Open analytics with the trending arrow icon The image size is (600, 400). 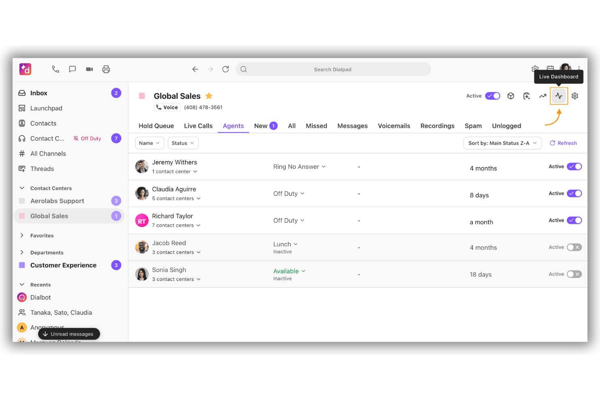(x=543, y=96)
